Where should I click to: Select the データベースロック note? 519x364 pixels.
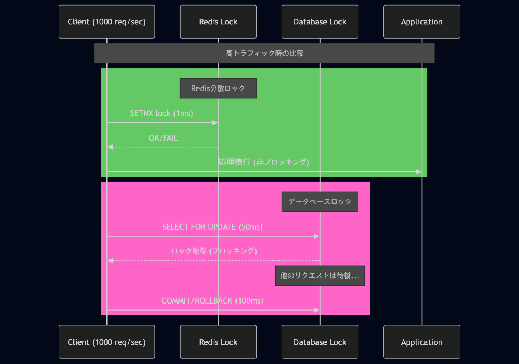click(320, 202)
